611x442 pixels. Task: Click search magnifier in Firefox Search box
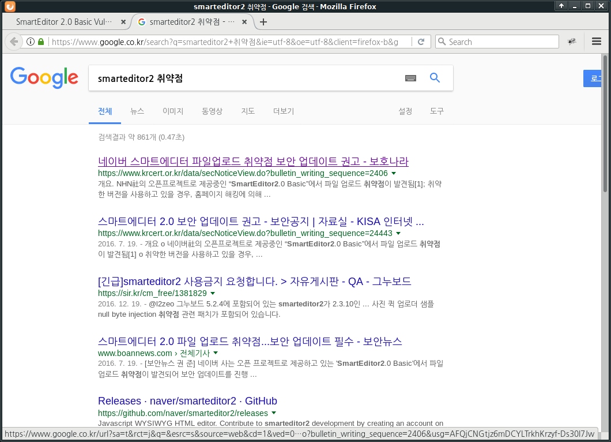tap(442, 42)
